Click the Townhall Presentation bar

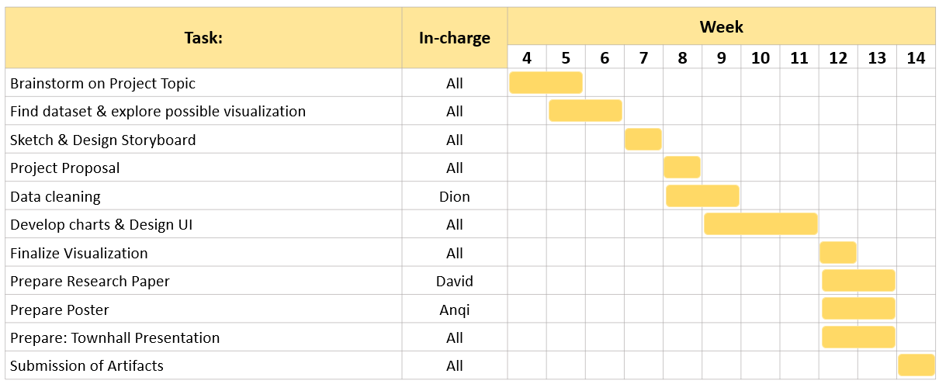pyautogui.click(x=858, y=337)
